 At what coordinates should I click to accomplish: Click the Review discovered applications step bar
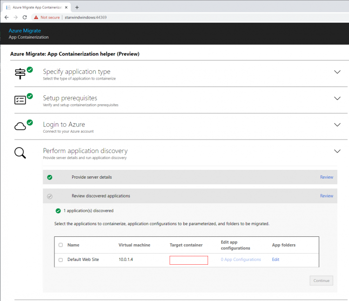pos(190,196)
